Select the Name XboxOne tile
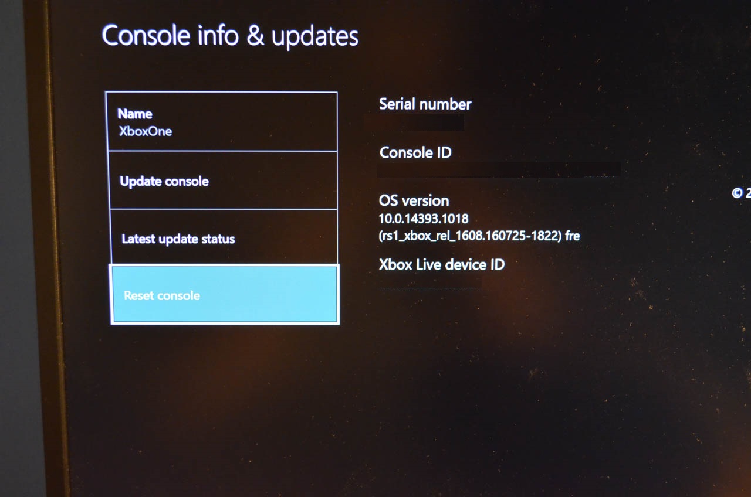This screenshot has width=751, height=497. click(222, 121)
